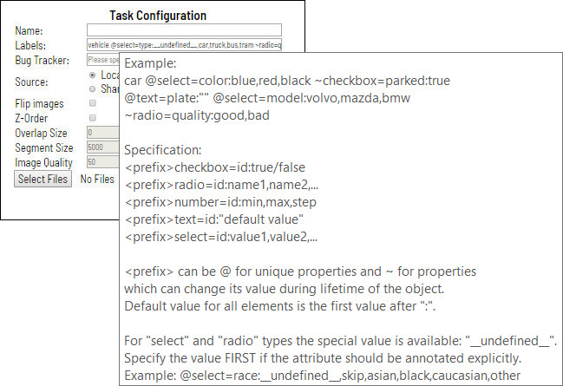Enable the Flip images checkbox
This screenshot has height=386, width=563.
(x=93, y=103)
